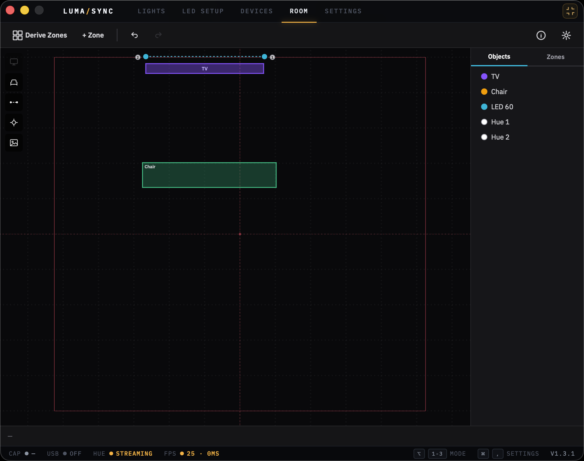Screen dimensions: 584x461
Task: Toggle brightness with the sun icon
Action: point(566,35)
